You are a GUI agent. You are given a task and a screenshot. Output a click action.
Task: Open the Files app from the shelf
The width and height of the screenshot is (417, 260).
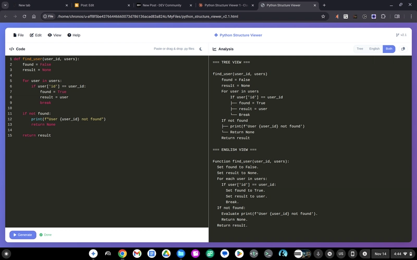click(x=180, y=254)
